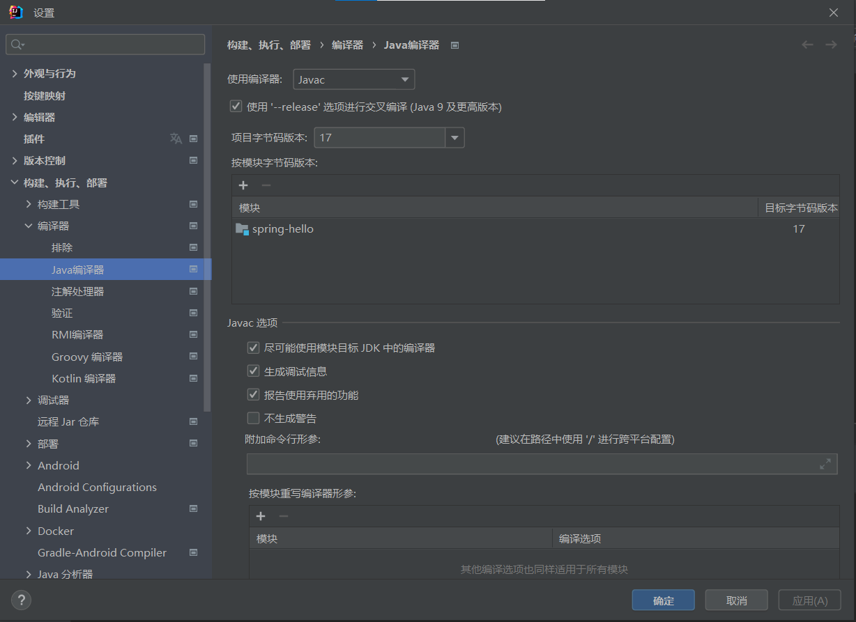Viewport: 856px width, 622px height.
Task: Click the project-level icon beside 排除
Action: [x=194, y=247]
